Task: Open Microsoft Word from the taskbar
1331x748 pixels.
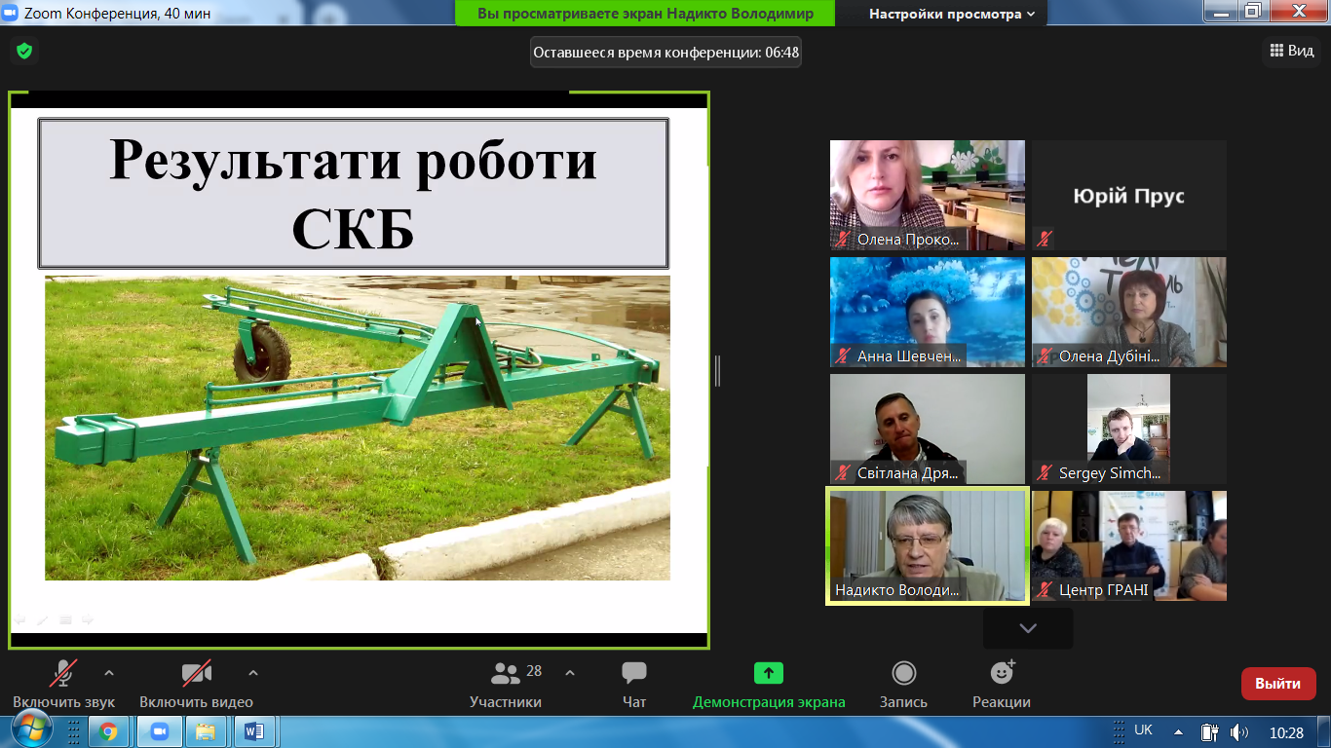Action: 254,731
